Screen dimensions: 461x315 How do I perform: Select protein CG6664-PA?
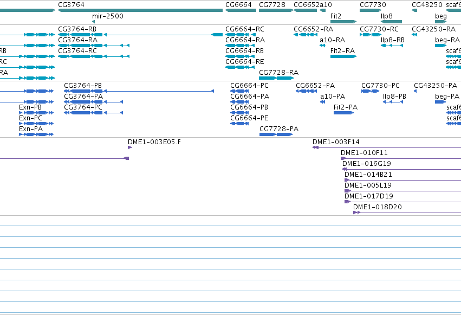(x=239, y=102)
